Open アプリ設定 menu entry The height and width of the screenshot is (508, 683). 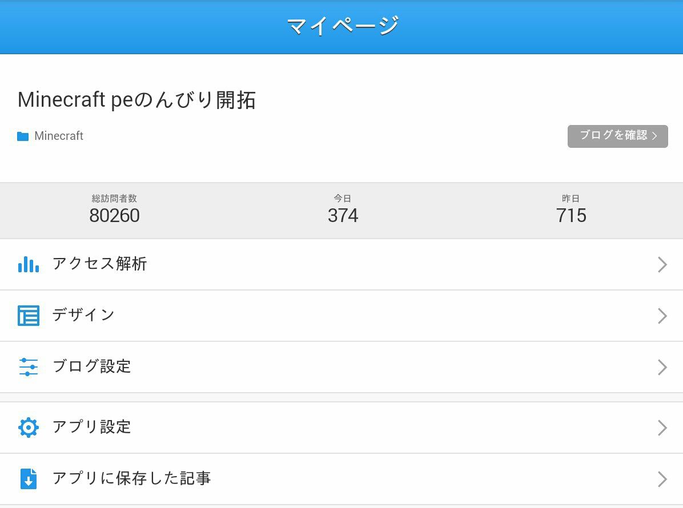[341, 428]
